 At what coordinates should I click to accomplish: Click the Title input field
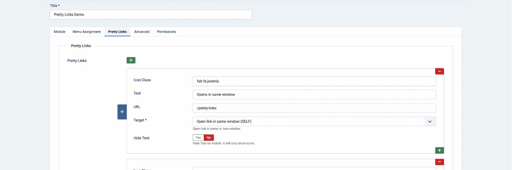[151, 15]
